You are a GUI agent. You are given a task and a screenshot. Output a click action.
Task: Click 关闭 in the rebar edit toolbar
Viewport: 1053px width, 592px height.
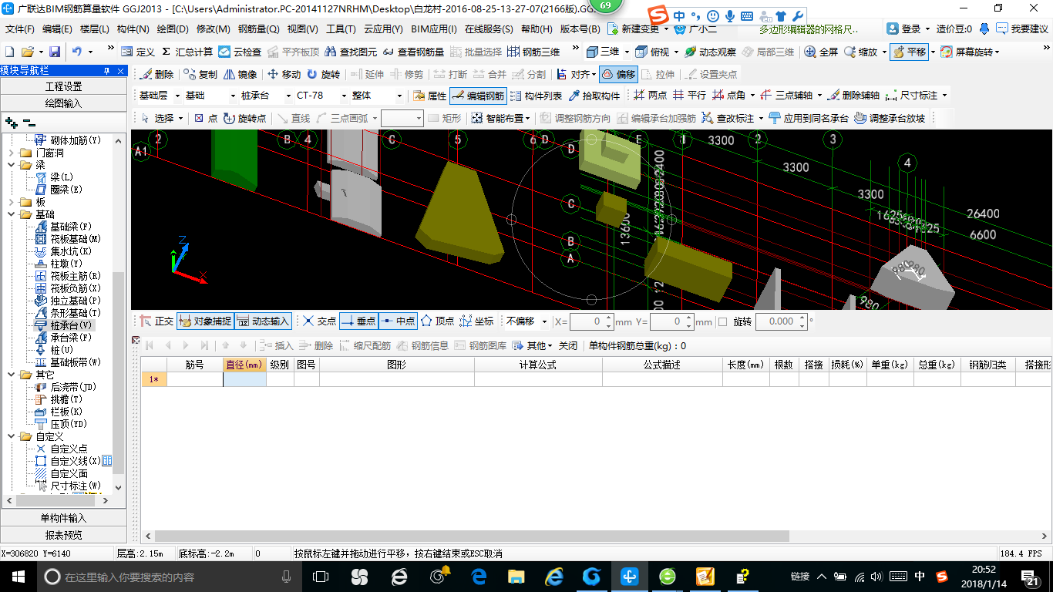tap(567, 345)
